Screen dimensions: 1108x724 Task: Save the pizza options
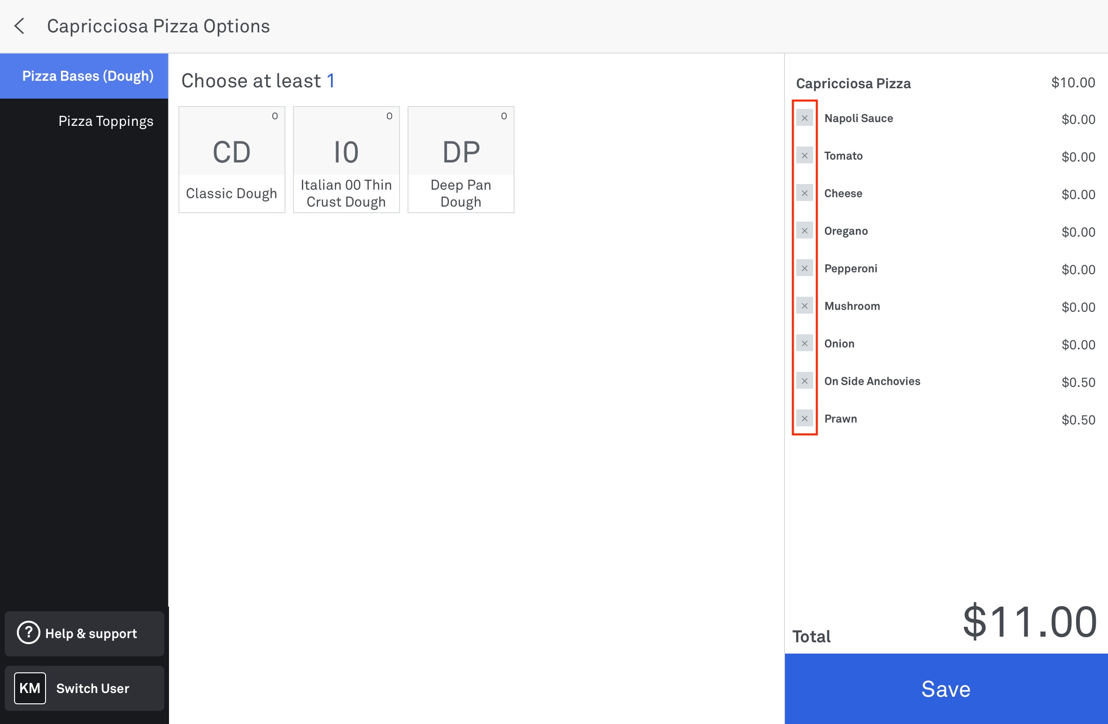[946, 689]
